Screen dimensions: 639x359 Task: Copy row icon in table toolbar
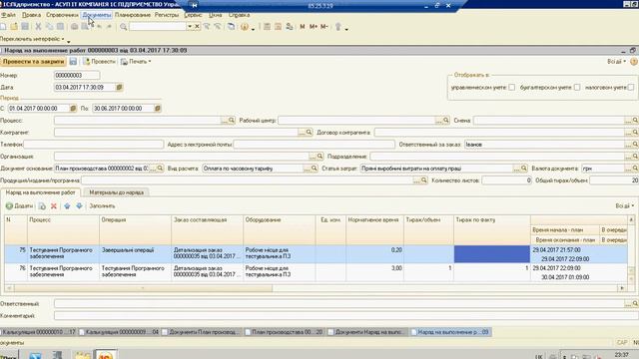tap(42, 206)
